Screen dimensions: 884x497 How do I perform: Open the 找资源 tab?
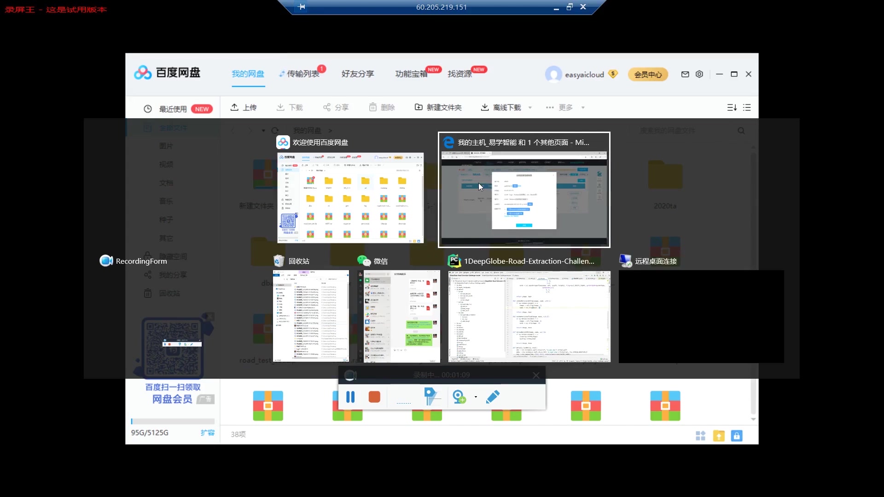tap(460, 74)
